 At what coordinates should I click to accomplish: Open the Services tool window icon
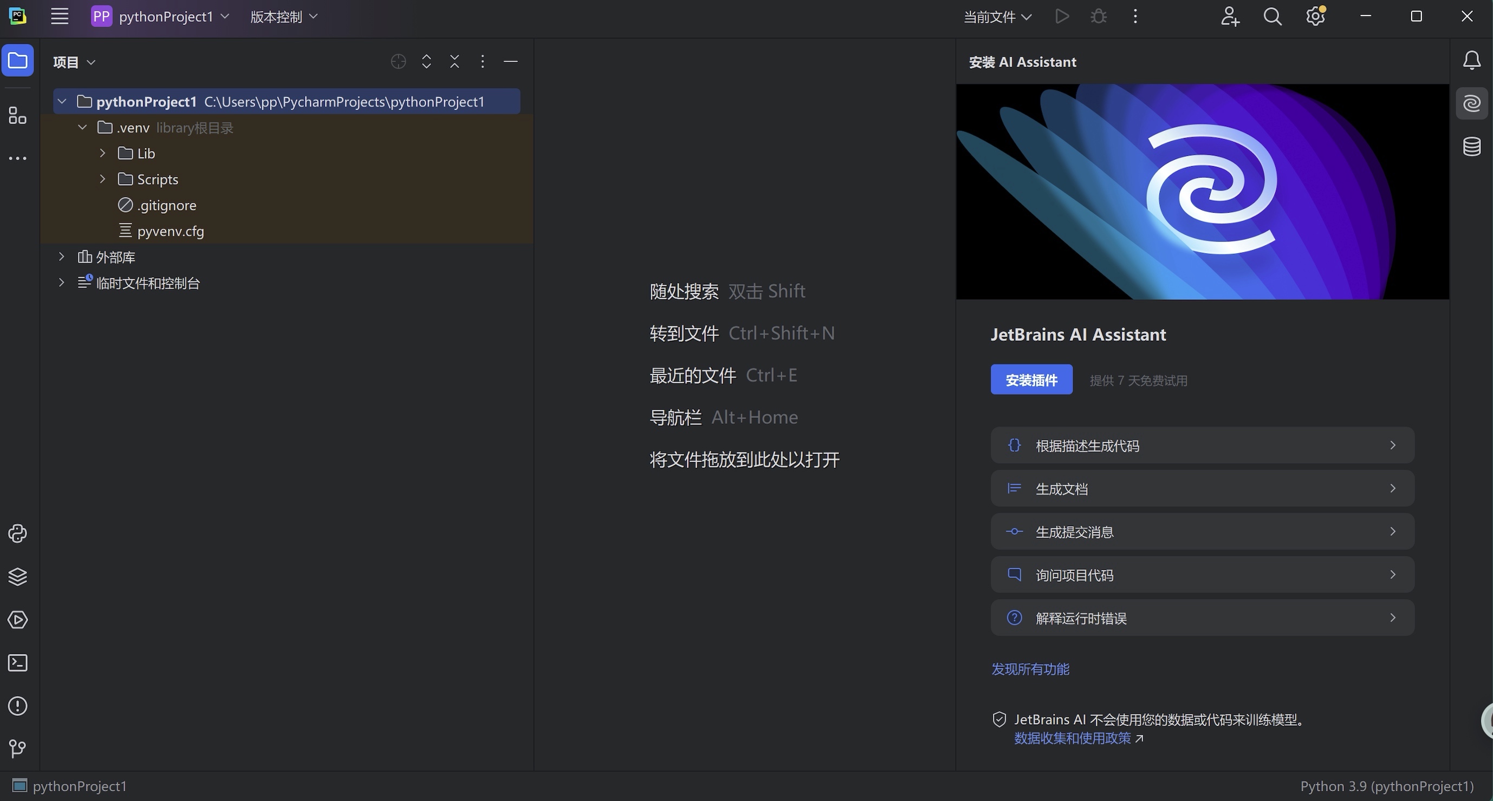(x=17, y=576)
